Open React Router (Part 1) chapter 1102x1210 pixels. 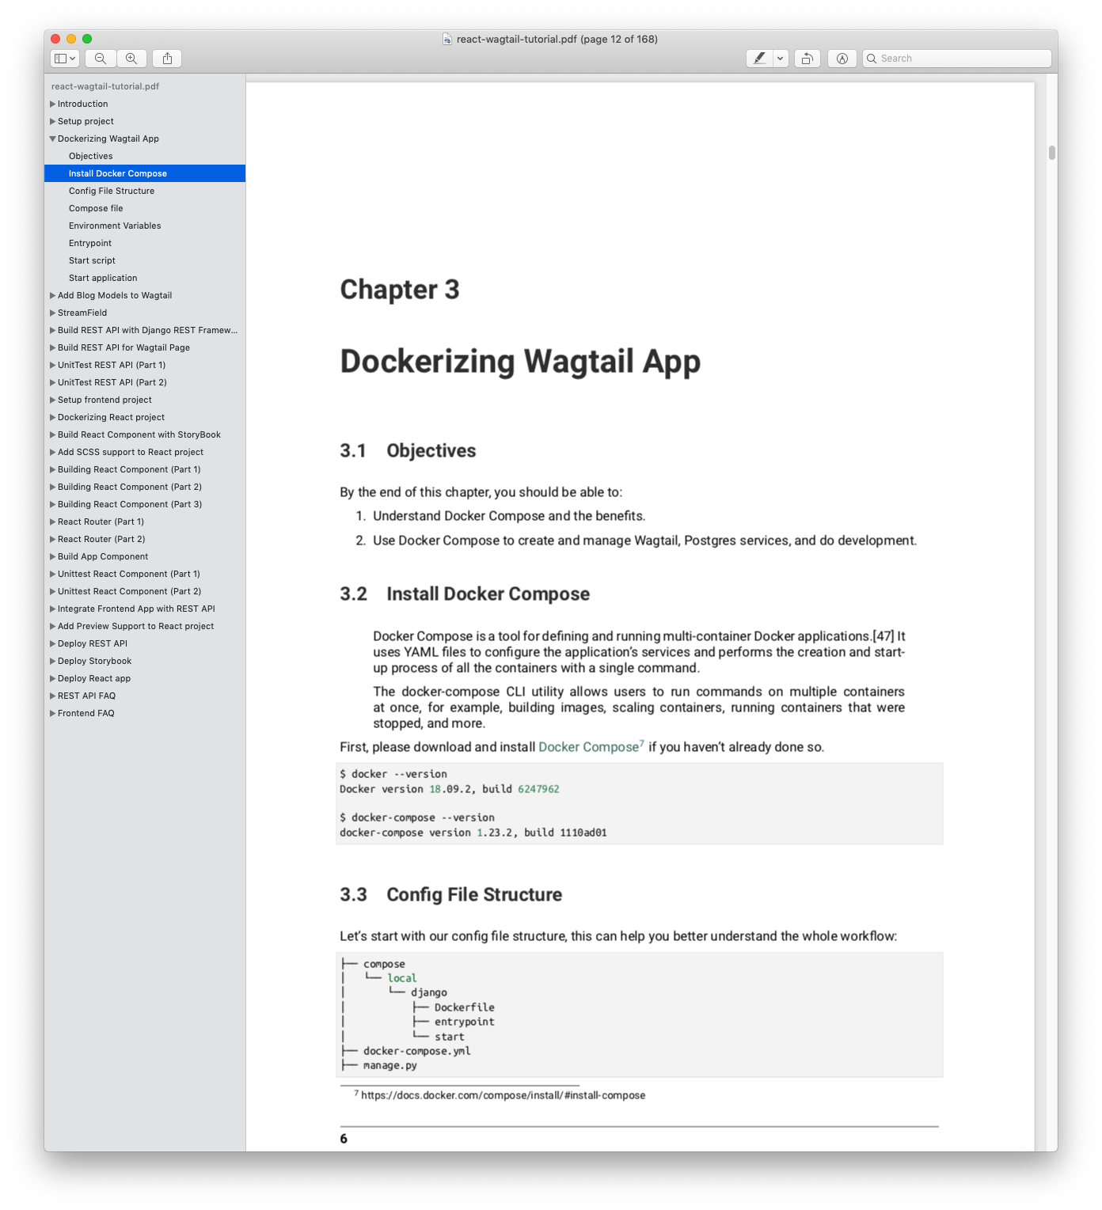tap(145, 522)
